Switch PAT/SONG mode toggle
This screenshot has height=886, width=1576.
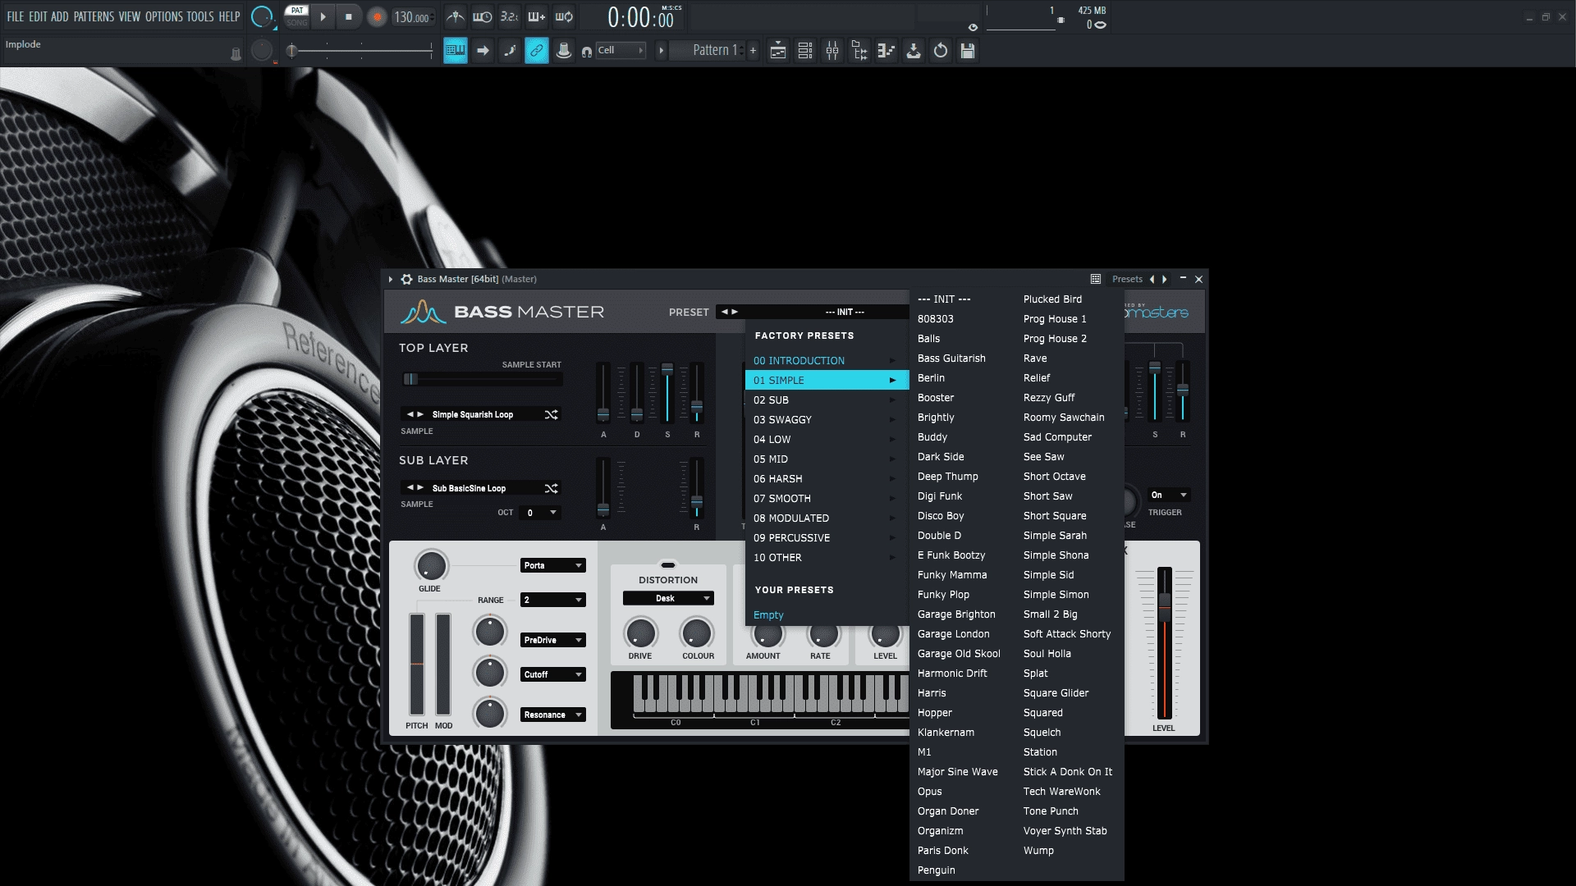296,16
